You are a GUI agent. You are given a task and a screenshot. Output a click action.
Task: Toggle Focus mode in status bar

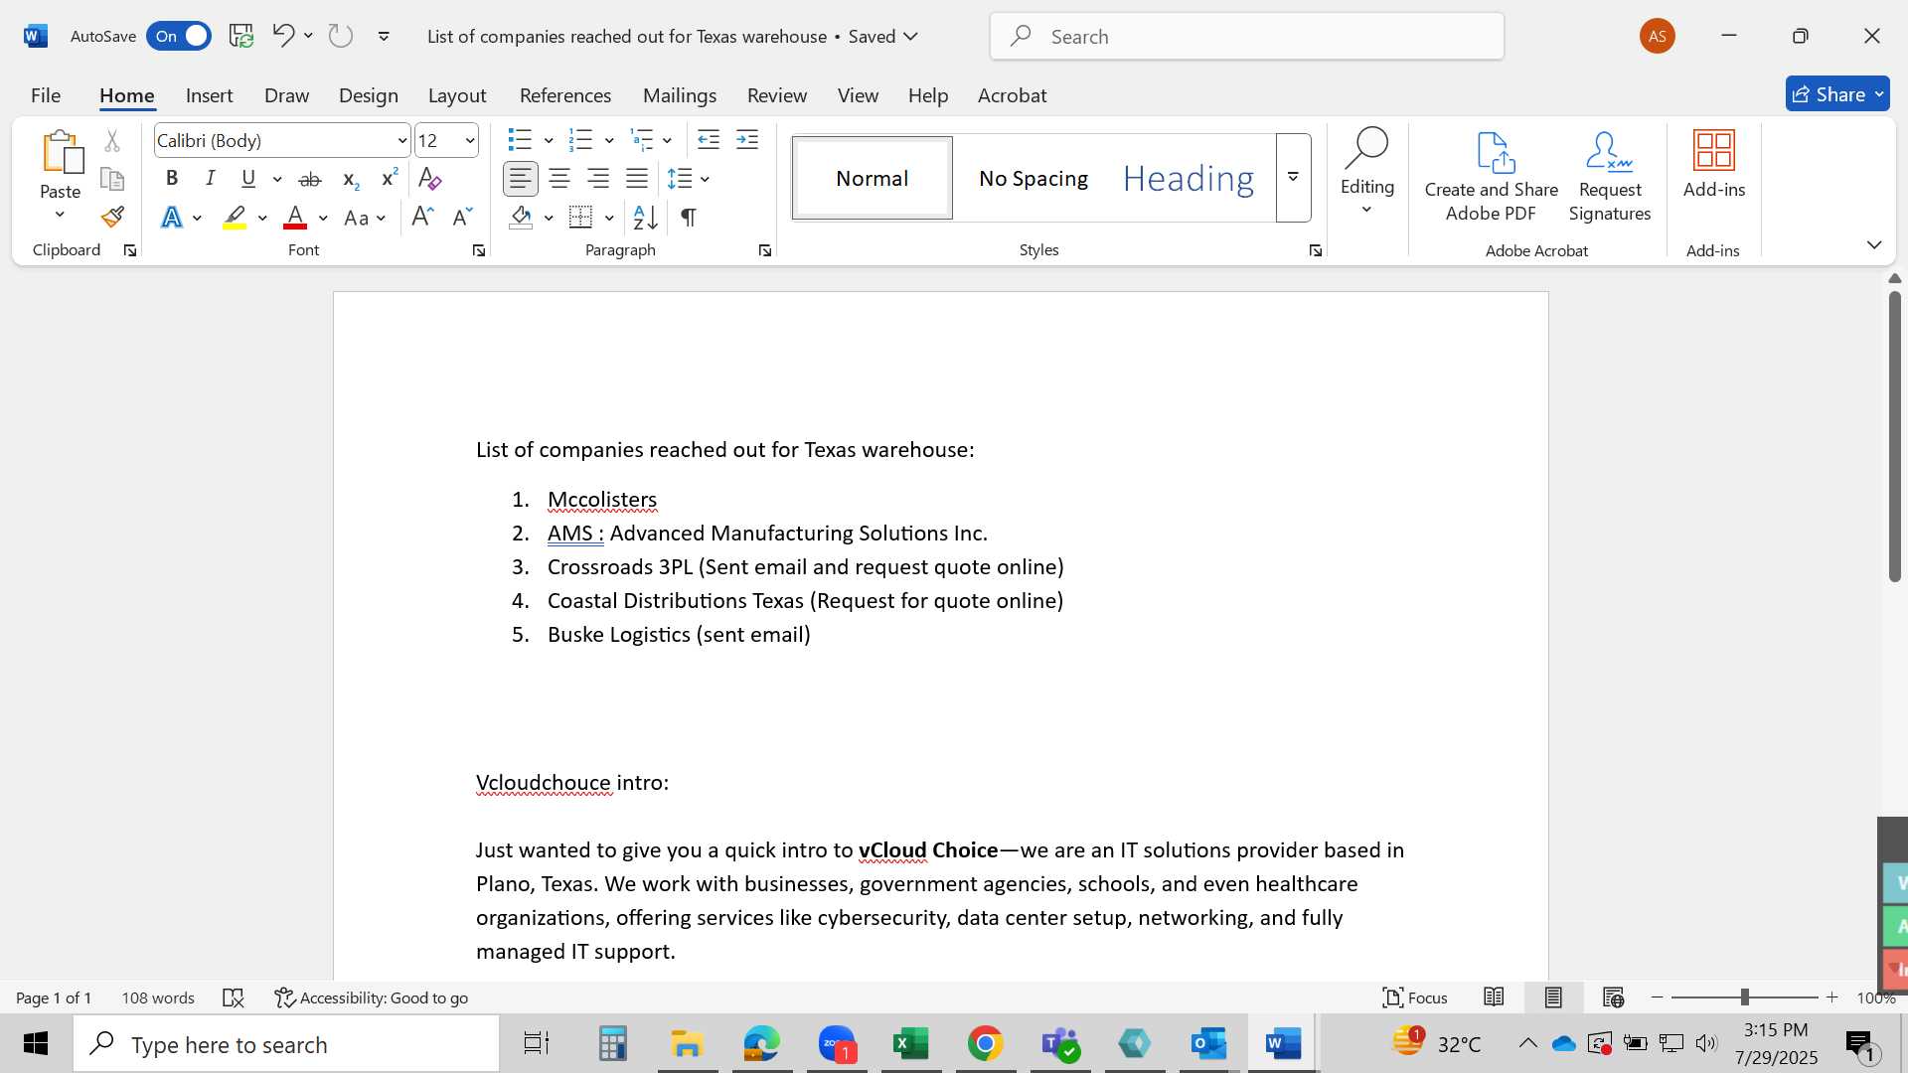(x=1415, y=997)
